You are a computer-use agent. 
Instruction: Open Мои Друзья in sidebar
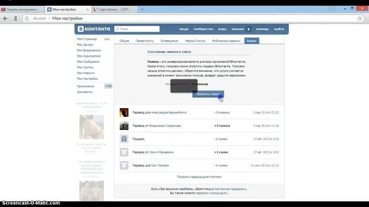coord(85,45)
